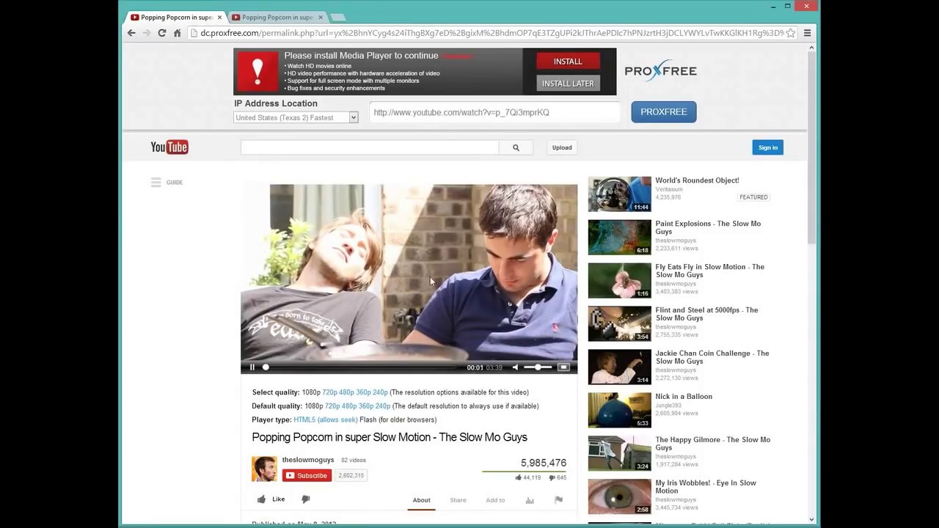This screenshot has height=528, width=939.
Task: Switch to first Popping Popcorn tab
Action: [x=176, y=17]
